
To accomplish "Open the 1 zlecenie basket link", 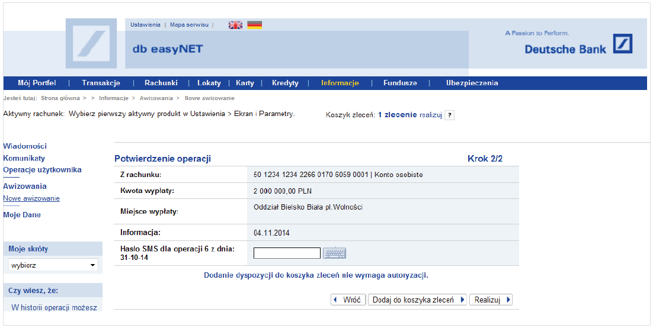I will coord(397,115).
